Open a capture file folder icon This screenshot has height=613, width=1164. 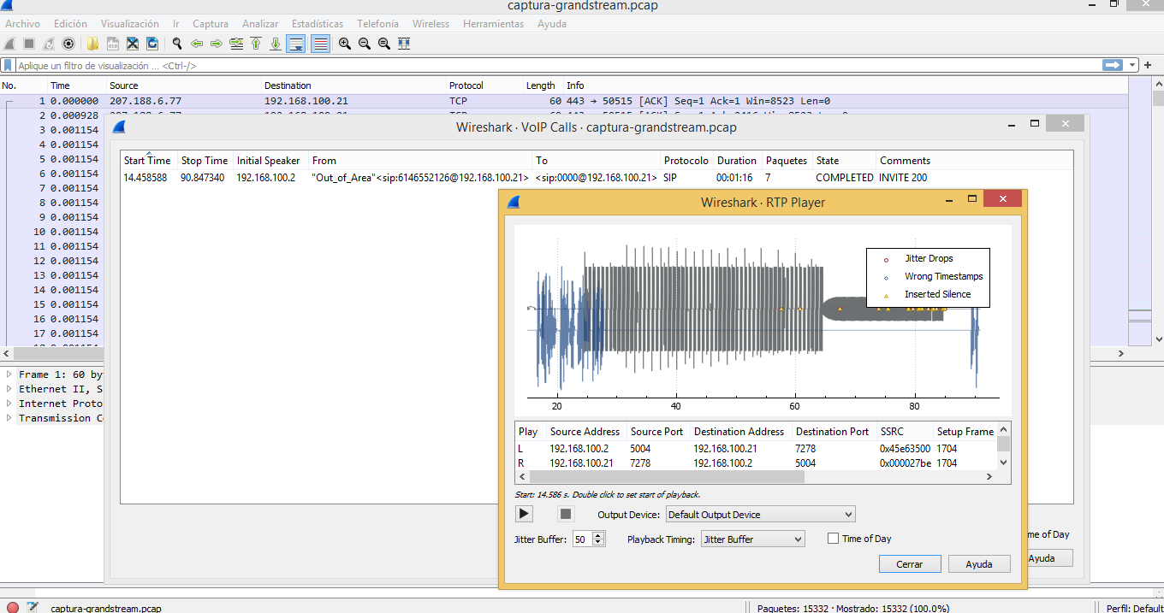click(92, 44)
